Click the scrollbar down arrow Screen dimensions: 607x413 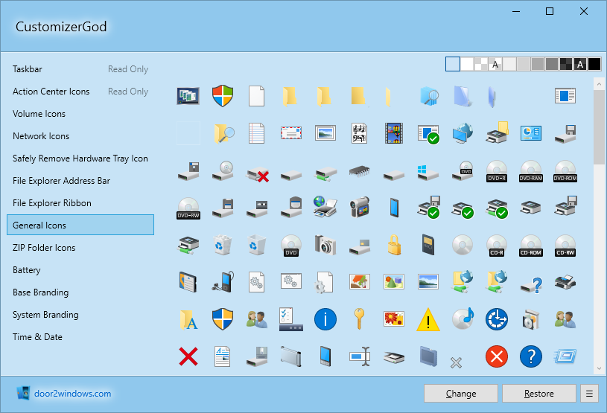[600, 368]
